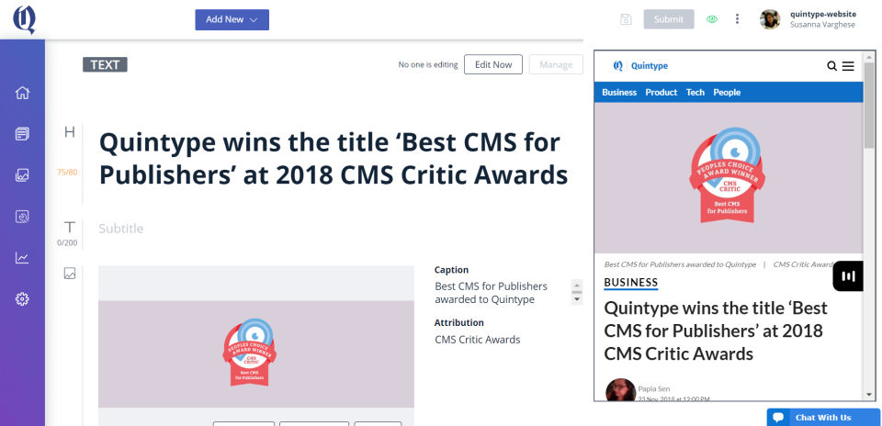Click the 75/80 character counter

67,172
